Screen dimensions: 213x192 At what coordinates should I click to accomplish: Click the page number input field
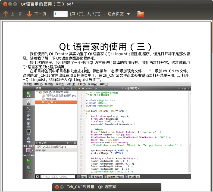click(x=60, y=14)
